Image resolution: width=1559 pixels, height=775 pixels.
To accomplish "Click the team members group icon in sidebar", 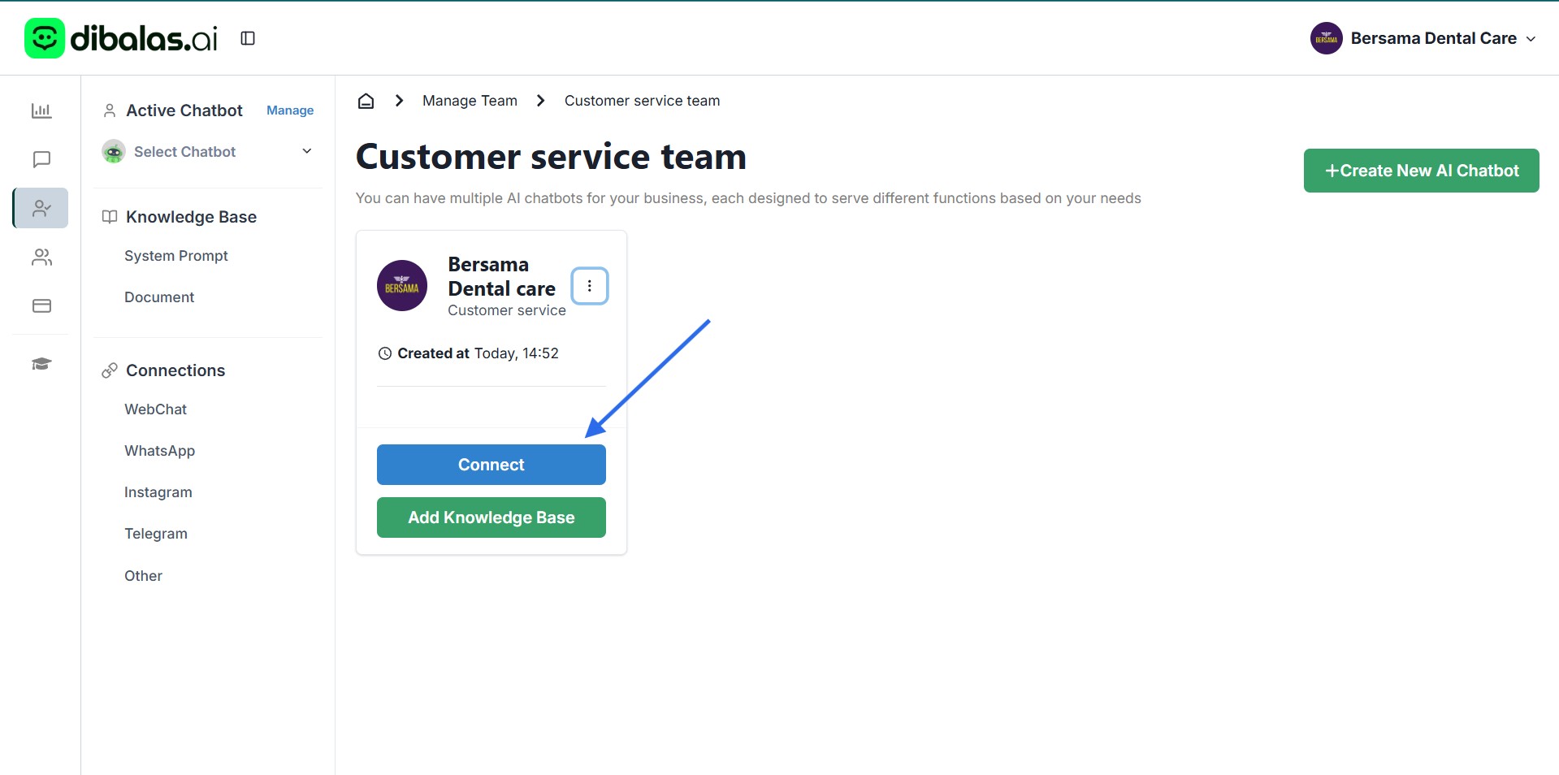I will pyautogui.click(x=41, y=258).
